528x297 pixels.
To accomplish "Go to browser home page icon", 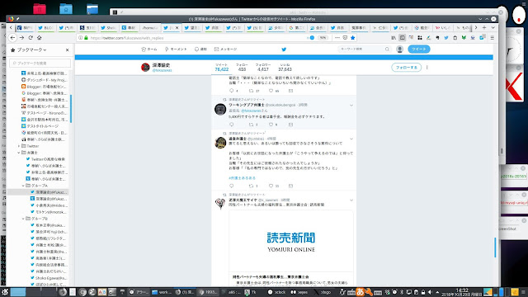I will pyautogui.click(x=40, y=38).
